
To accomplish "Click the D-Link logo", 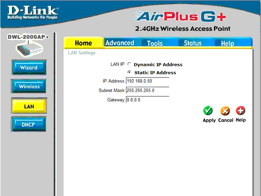I will tap(33, 12).
